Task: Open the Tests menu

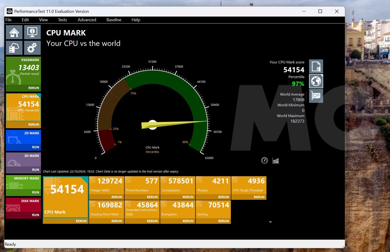Action: pos(62,20)
